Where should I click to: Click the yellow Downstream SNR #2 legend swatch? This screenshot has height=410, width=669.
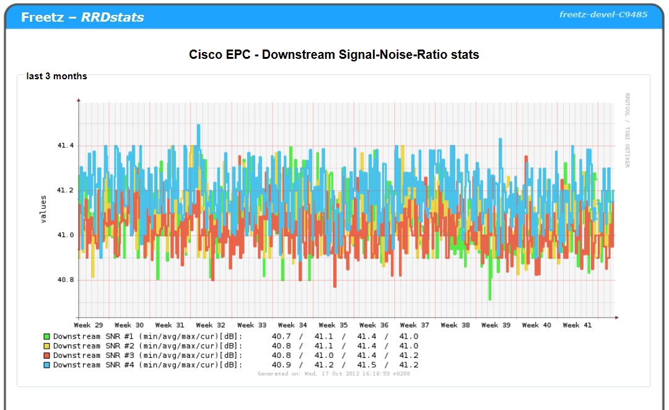[46, 346]
